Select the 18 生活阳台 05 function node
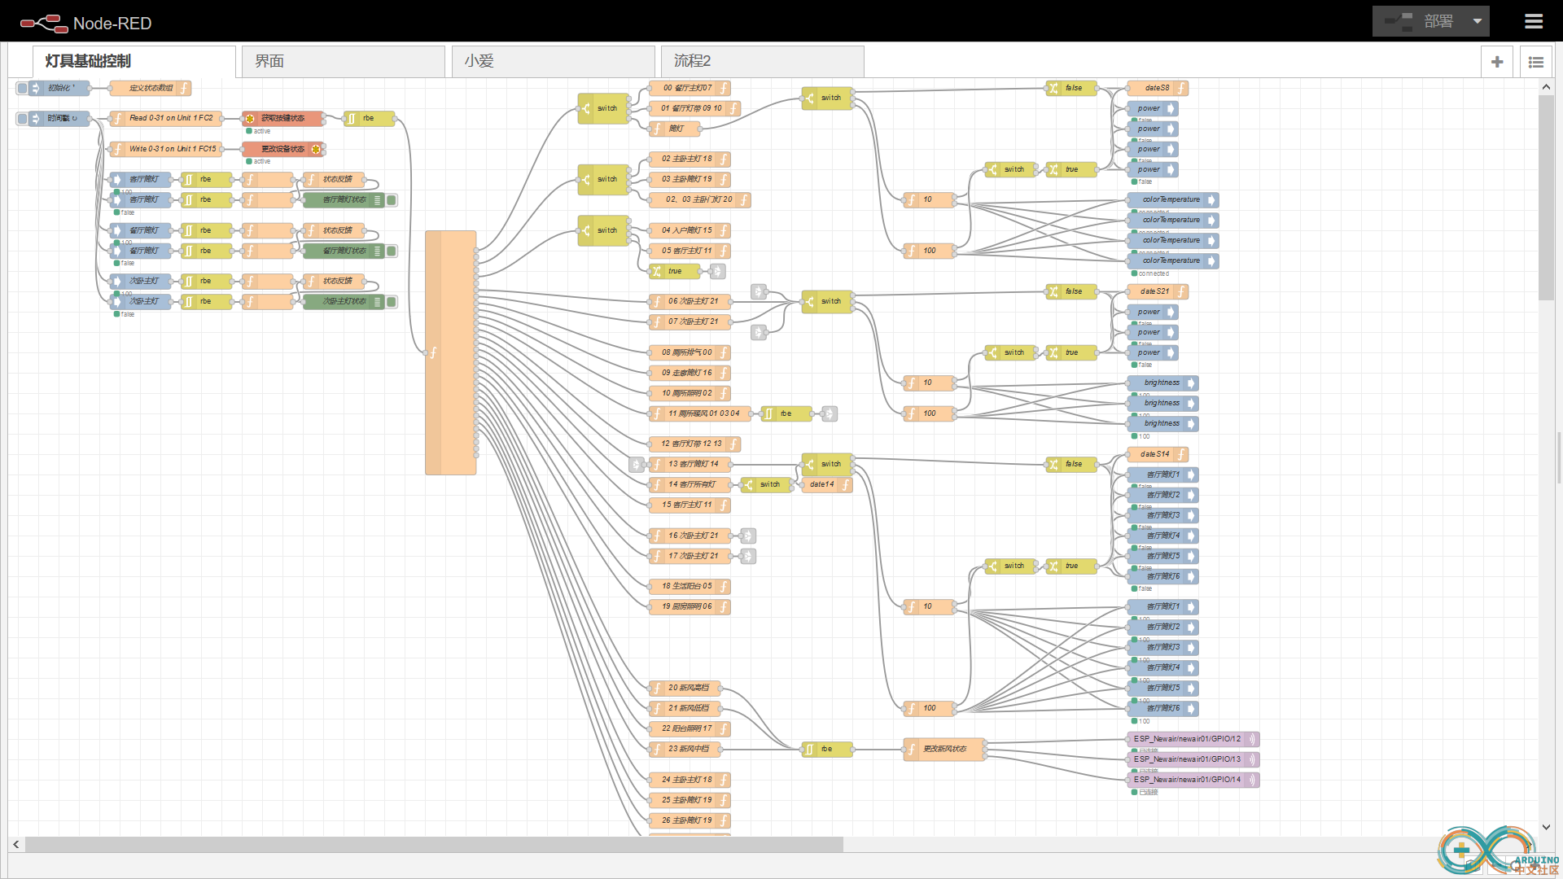 click(690, 587)
